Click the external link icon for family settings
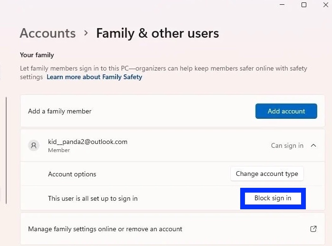The width and height of the screenshot is (332, 246). click(313, 229)
